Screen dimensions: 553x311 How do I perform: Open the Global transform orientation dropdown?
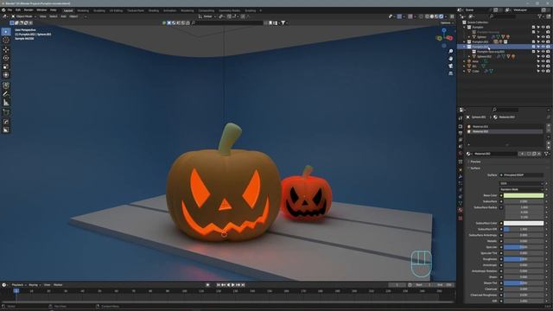(207, 16)
